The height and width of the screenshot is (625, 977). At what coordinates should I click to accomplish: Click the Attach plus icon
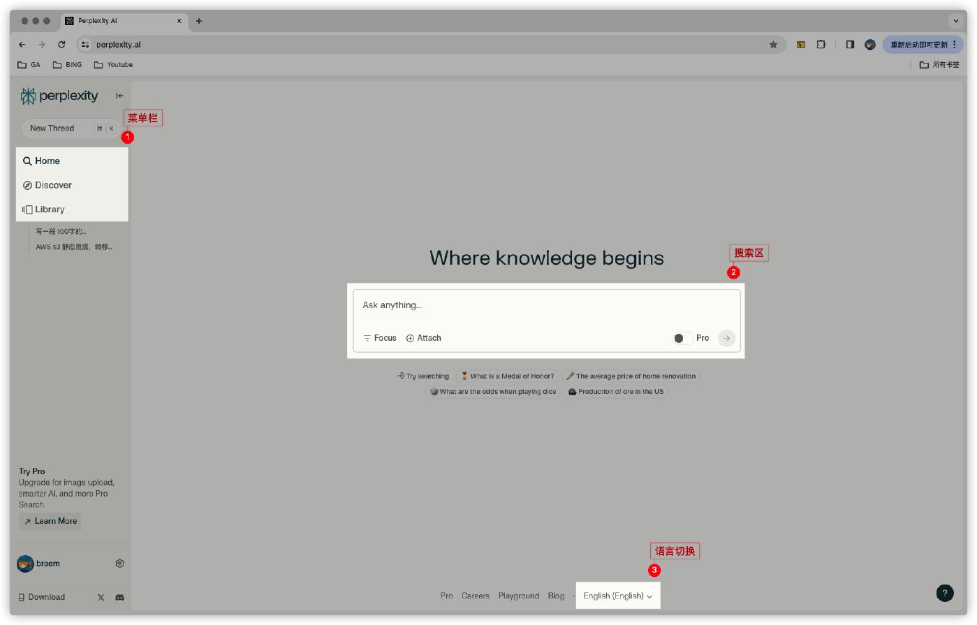click(410, 338)
